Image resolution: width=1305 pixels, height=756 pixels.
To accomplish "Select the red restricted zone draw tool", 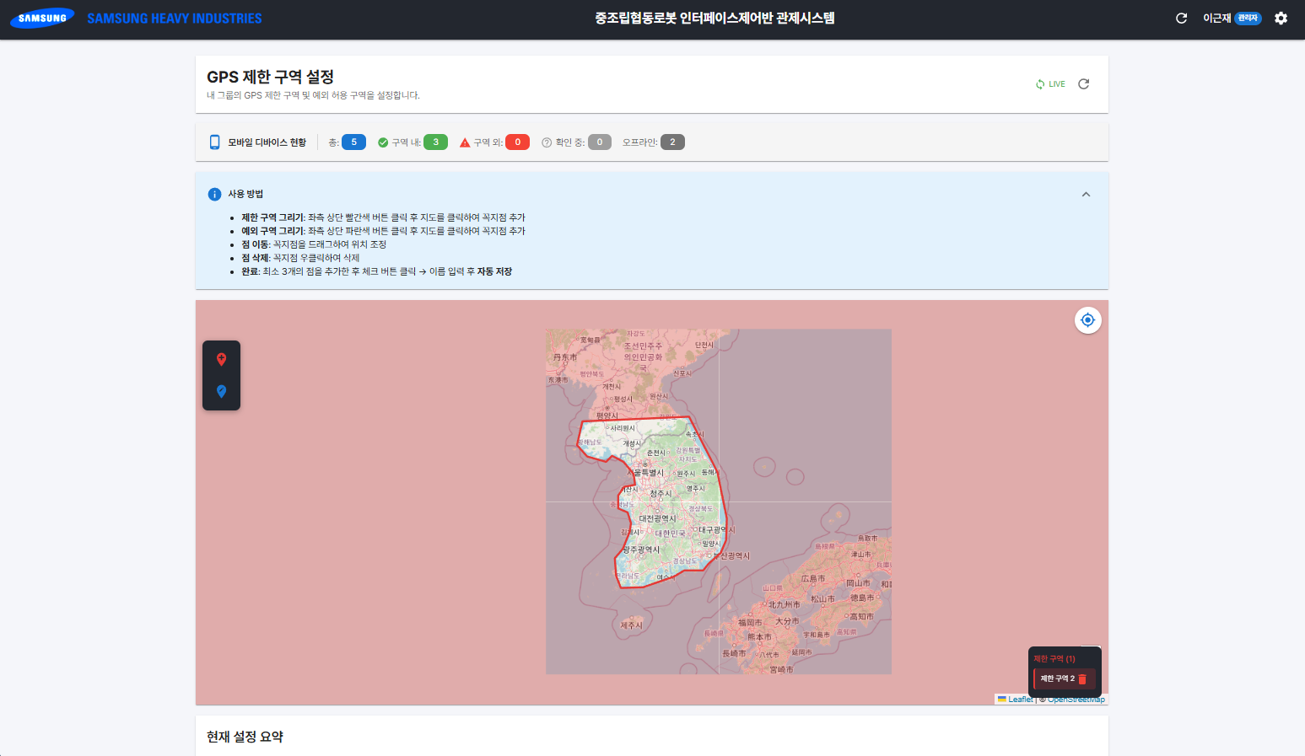I will click(x=221, y=360).
